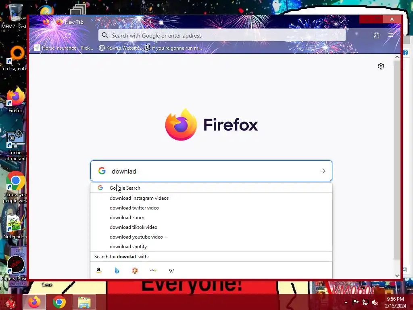
Task: Click the address bar input
Action: click(222, 36)
